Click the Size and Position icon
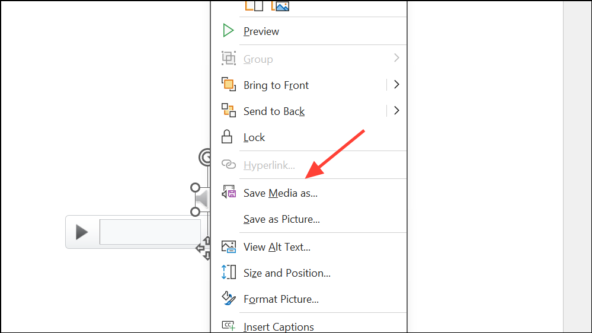This screenshot has height=333, width=592. [228, 273]
